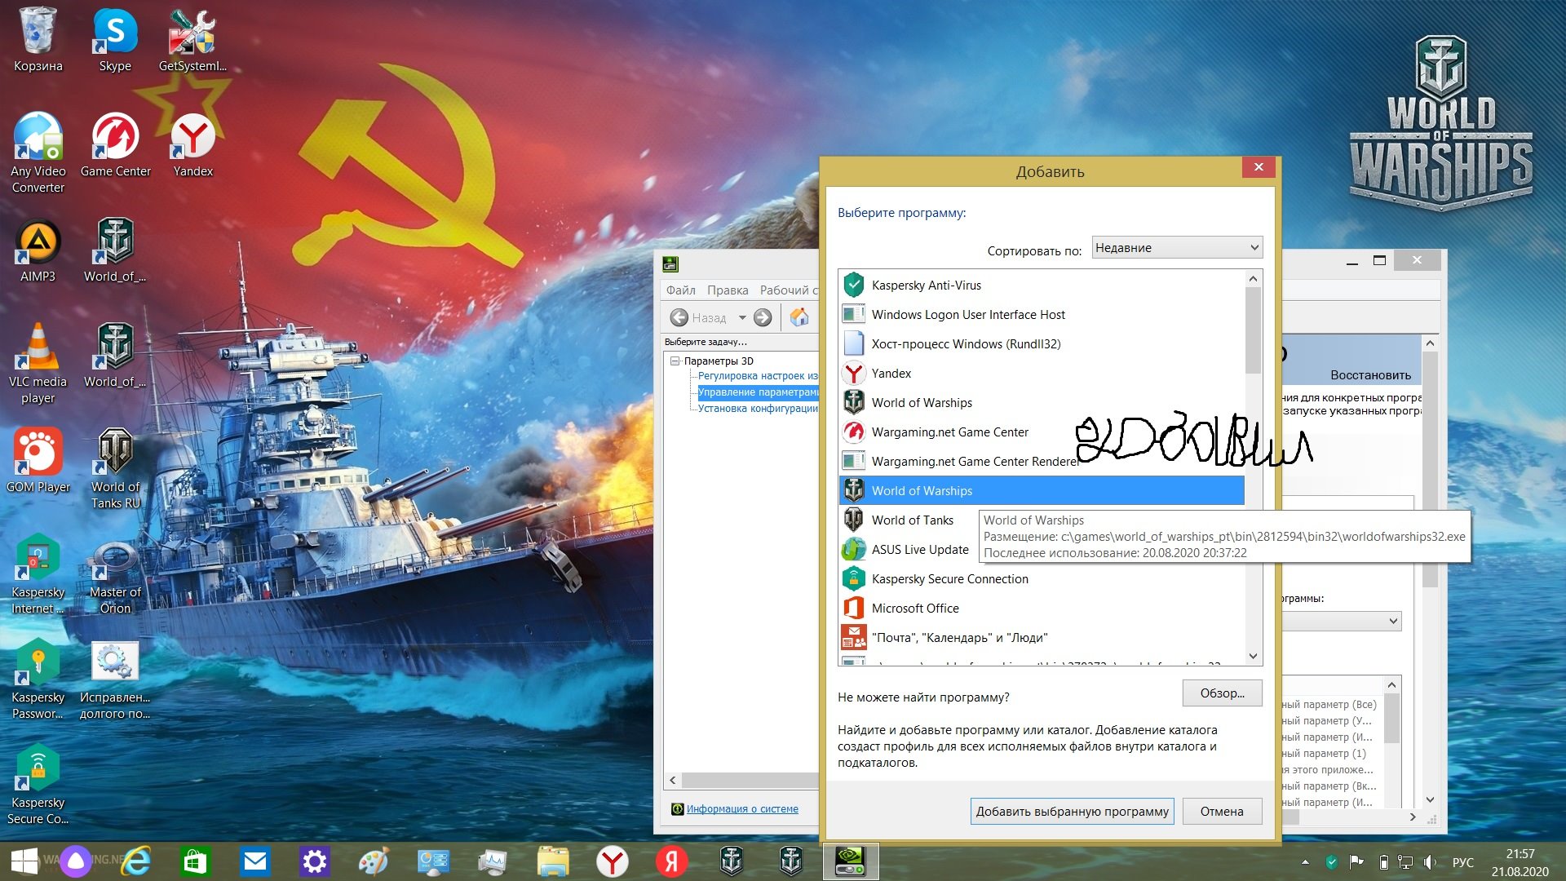This screenshot has width=1566, height=881.
Task: Open the Назад history dropdown arrow
Action: pos(742,317)
